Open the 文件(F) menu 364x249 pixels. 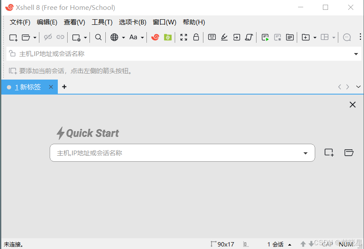(20, 22)
